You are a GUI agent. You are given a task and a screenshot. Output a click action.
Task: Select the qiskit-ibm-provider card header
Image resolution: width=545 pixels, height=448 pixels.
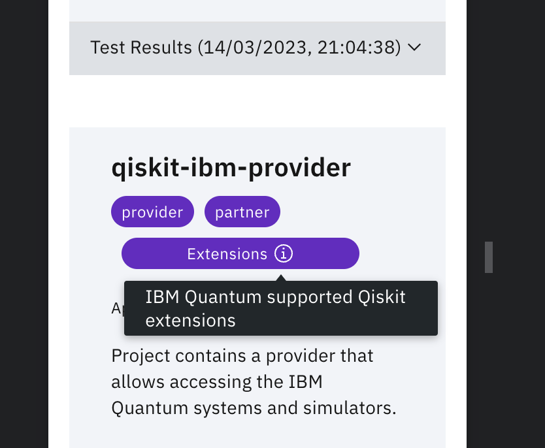click(x=231, y=168)
